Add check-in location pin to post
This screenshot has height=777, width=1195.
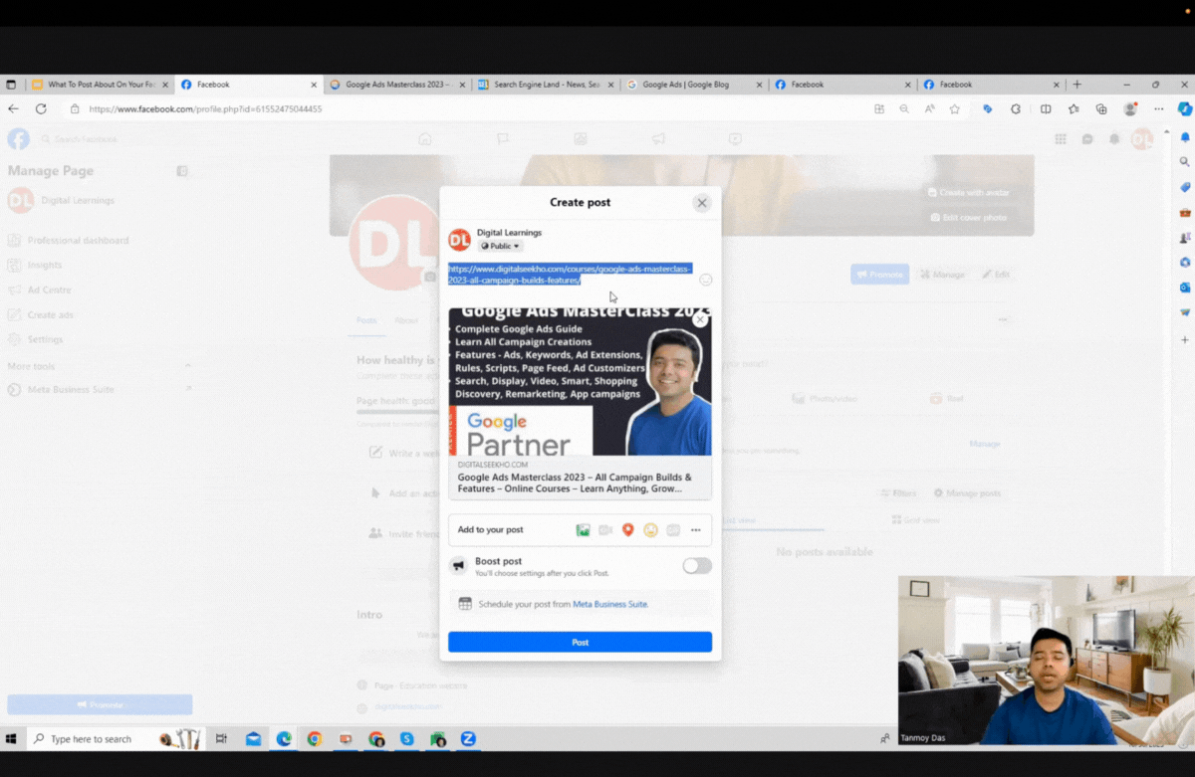[627, 530]
